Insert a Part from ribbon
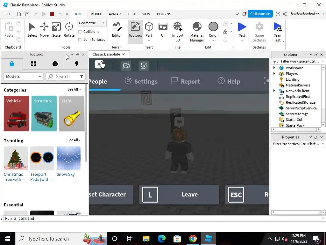 pyautogui.click(x=149, y=29)
